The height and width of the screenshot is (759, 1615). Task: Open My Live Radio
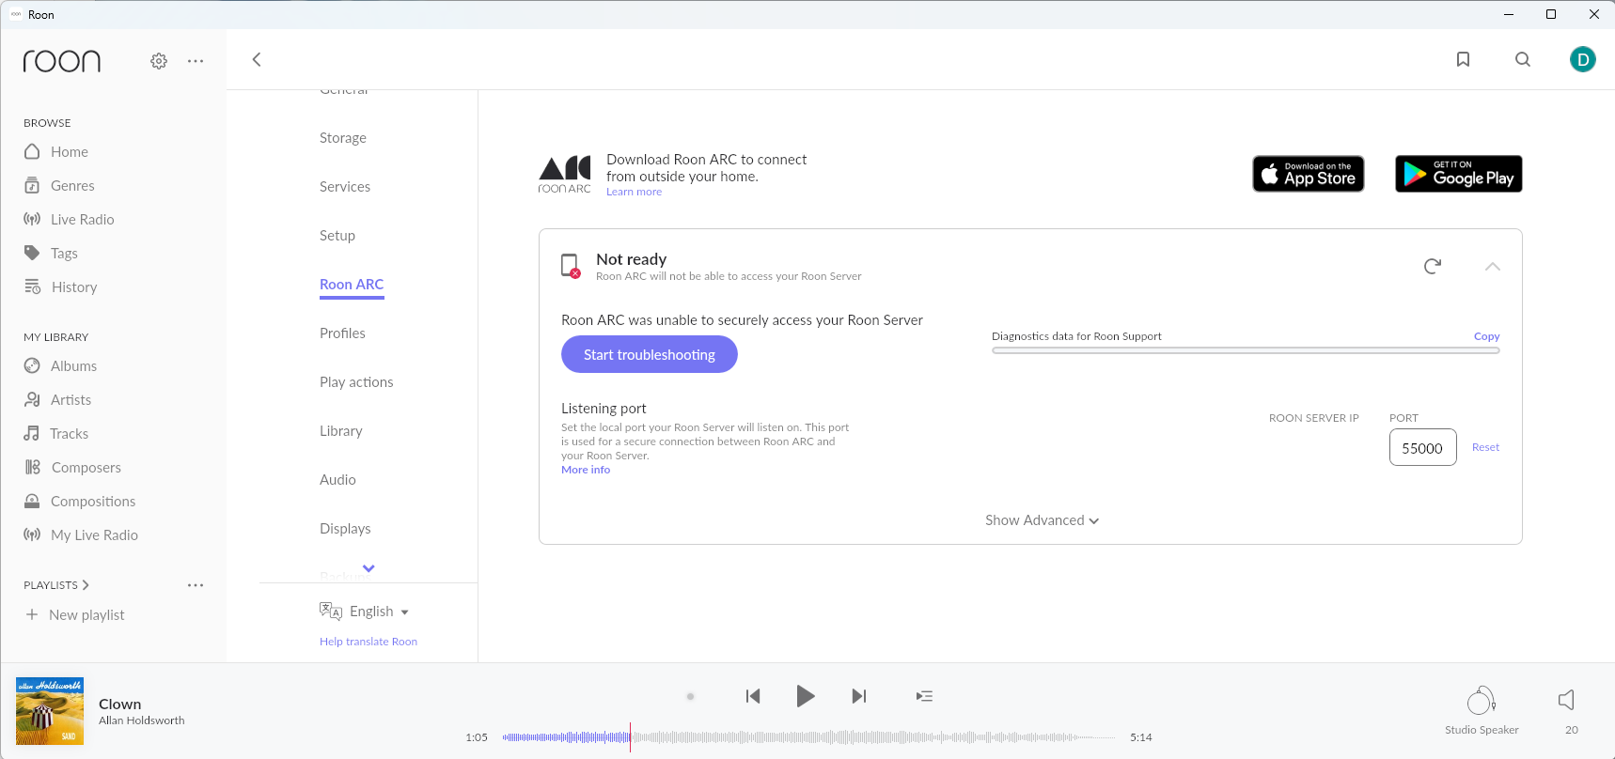point(81,535)
